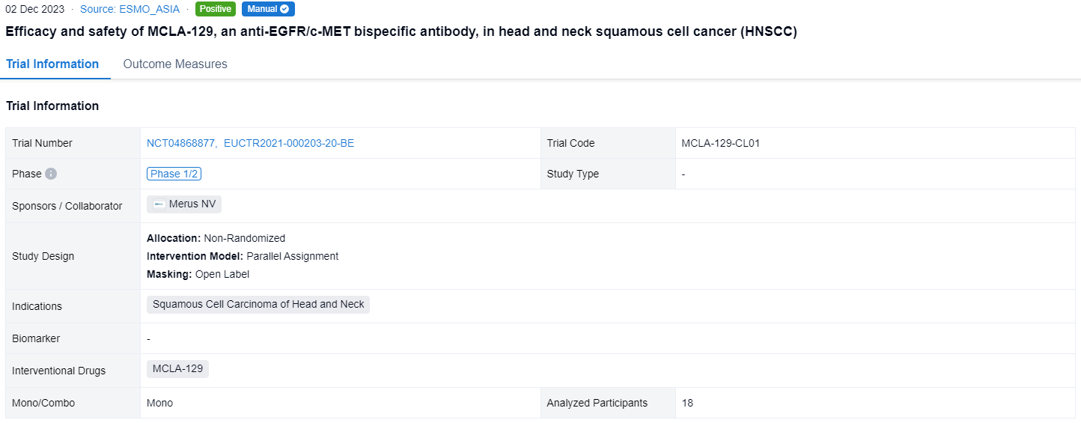The image size is (1081, 423).
Task: Click the publication date 02 Dec 2023
Action: [35, 9]
